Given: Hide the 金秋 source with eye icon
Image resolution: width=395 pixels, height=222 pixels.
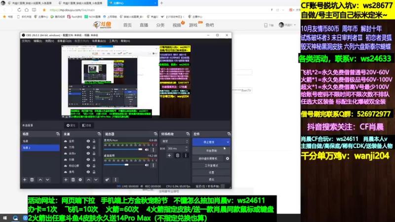Looking at the screenshot, I should (88, 141).
